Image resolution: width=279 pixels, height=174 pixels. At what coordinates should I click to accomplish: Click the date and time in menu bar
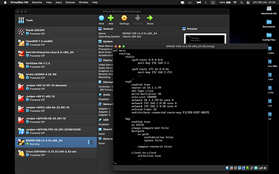click(x=264, y=2)
